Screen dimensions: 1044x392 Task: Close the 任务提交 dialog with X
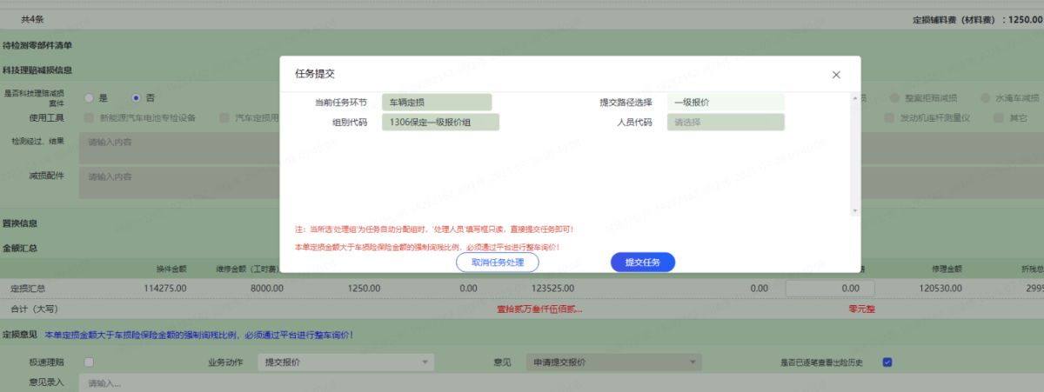click(x=836, y=76)
